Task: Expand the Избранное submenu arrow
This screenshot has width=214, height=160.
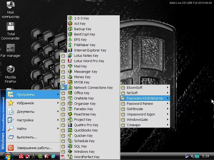Action: (x=58, y=103)
